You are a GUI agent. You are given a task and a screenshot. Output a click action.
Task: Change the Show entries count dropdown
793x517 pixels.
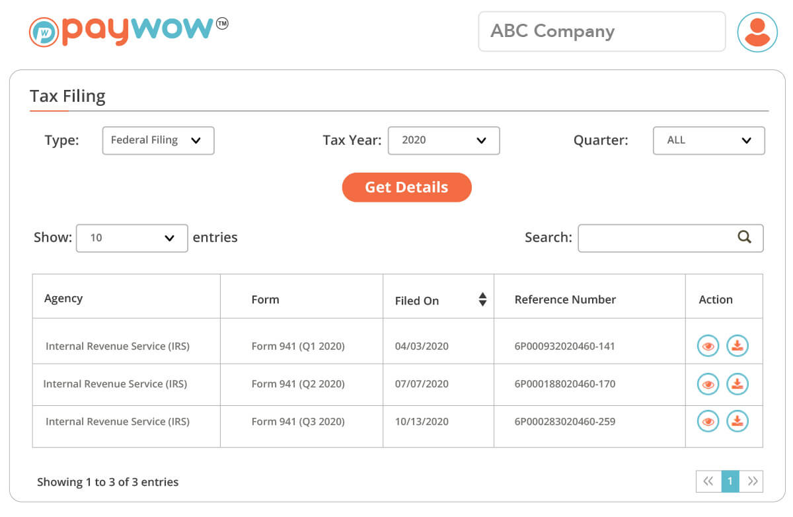pos(132,238)
